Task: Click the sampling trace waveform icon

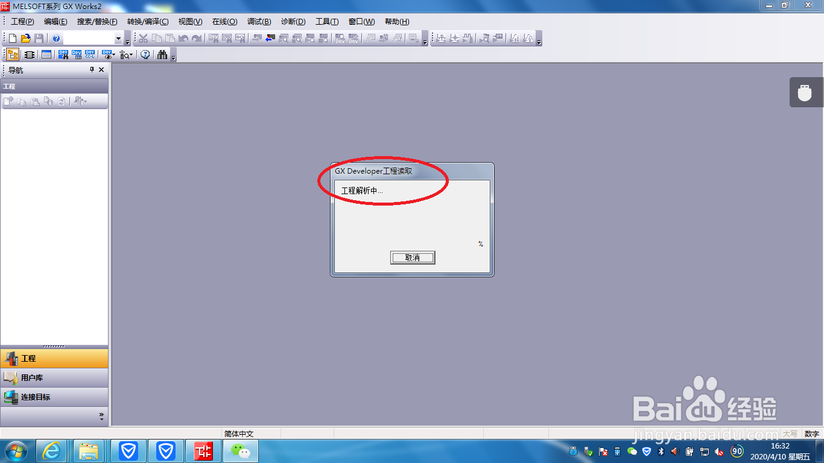Action: point(467,38)
